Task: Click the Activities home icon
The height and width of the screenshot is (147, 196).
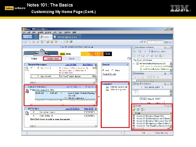Action: tap(143, 77)
